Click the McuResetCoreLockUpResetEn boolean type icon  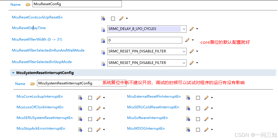click(x=103, y=18)
